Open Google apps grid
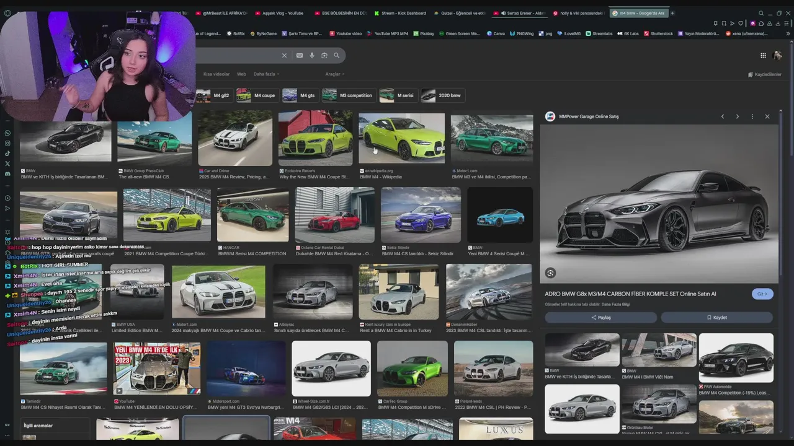 tap(763, 55)
